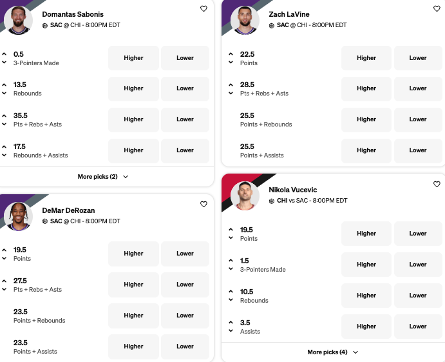The height and width of the screenshot is (362, 445).
Task: Expand More picks (2) for Sabonis
Action: tap(103, 177)
